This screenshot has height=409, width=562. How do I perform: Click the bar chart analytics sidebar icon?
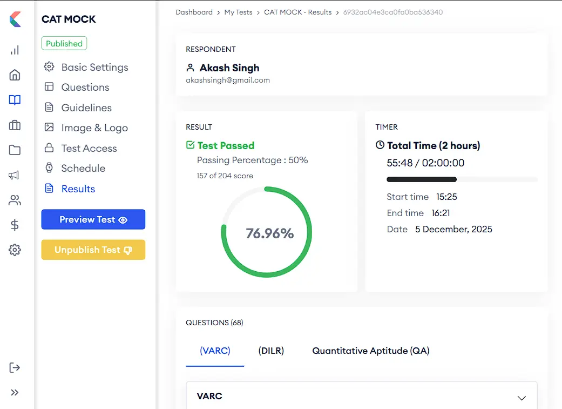pyautogui.click(x=15, y=50)
